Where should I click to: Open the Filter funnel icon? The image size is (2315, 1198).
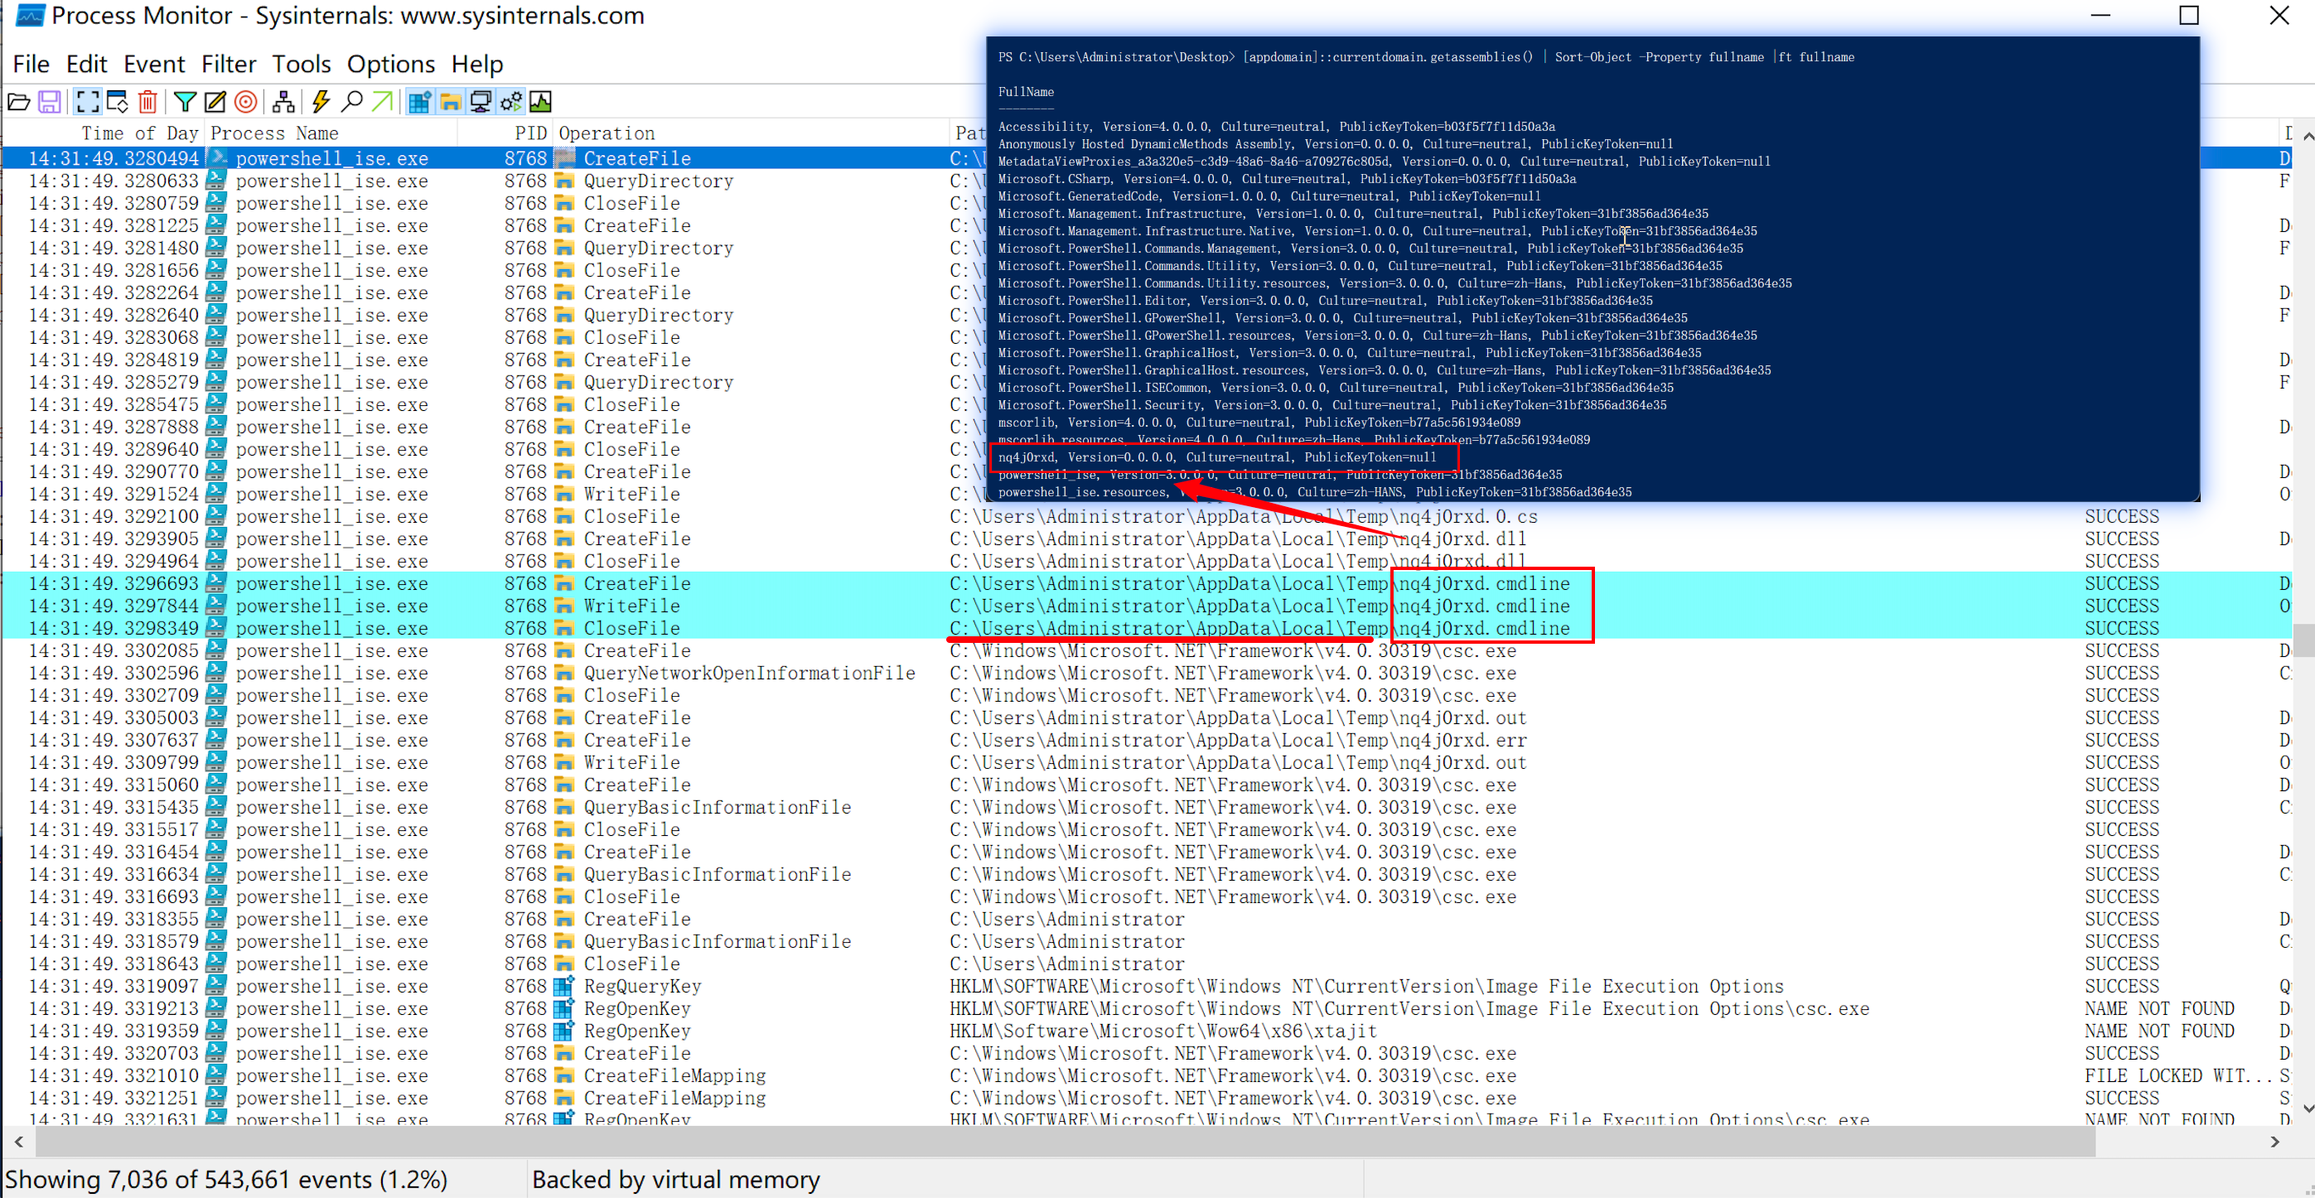pos(185,102)
